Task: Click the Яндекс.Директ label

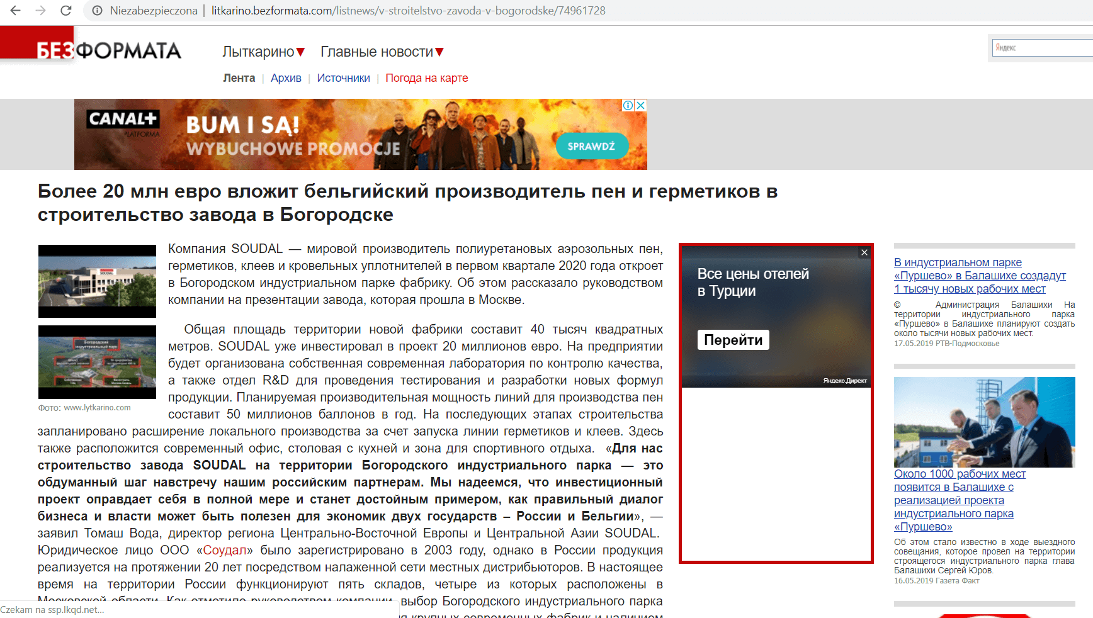Action: click(845, 381)
